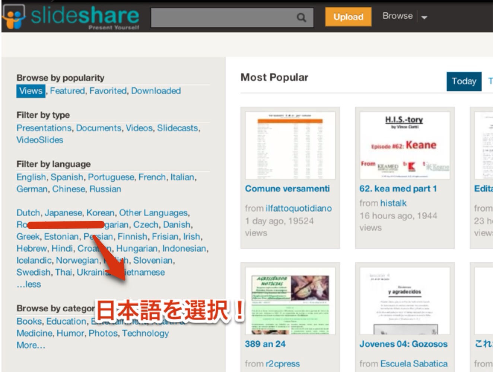Viewport: 493px width, 372px height.
Task: Filter language to Italian
Action: point(182,177)
